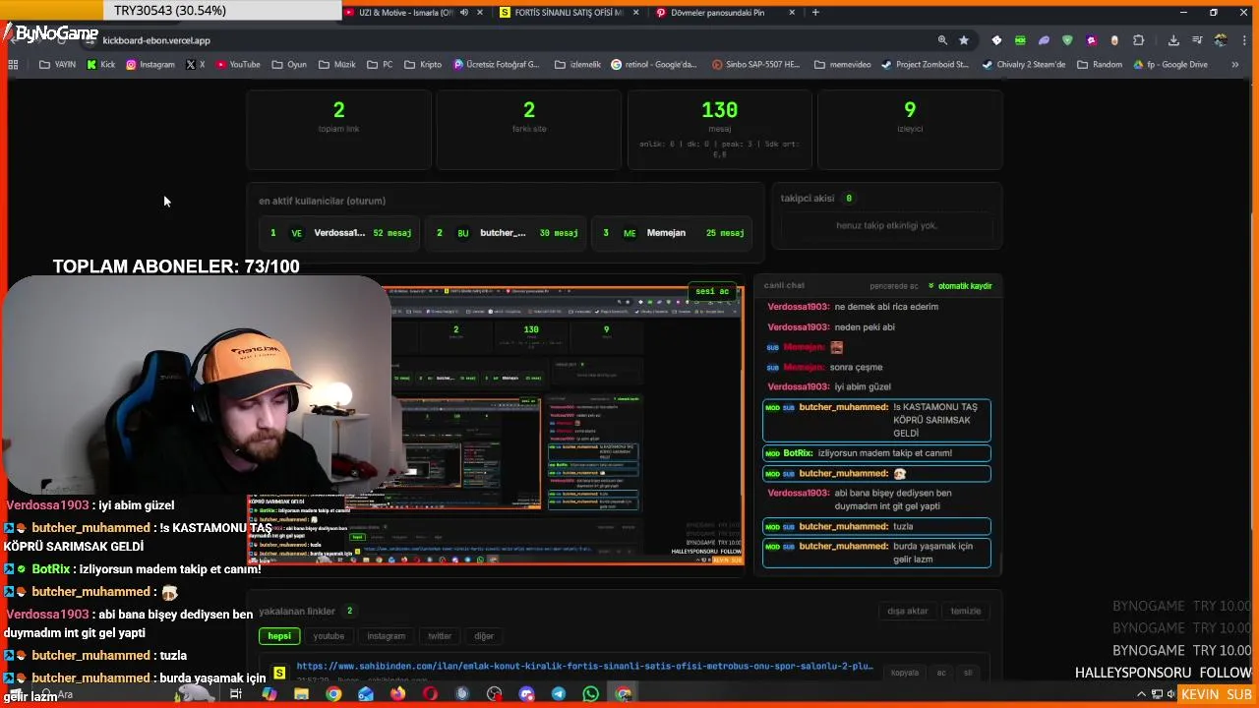Viewport: 1259px width, 708px height.
Task: Open the izlemelik bookmark folder
Action: (577, 65)
